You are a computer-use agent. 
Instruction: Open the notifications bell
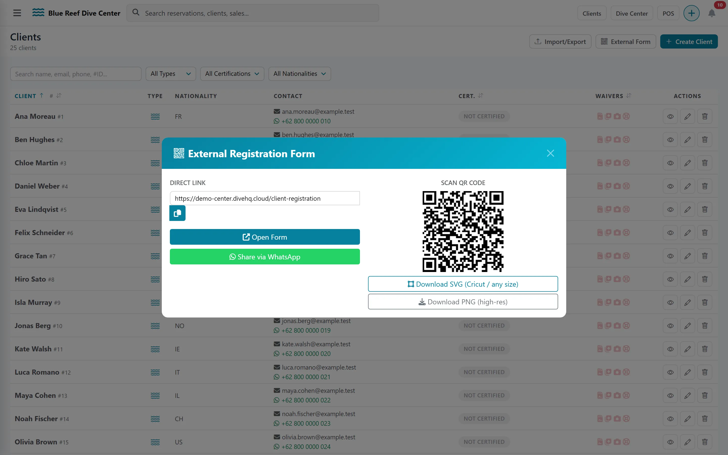[x=712, y=13]
